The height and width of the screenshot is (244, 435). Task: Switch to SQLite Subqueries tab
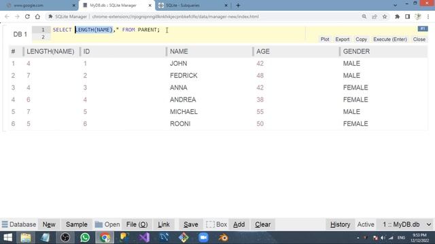coord(193,5)
